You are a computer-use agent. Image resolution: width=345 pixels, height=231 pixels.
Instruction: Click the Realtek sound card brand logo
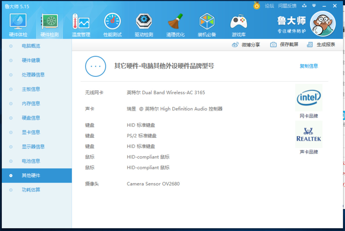pyautogui.click(x=309, y=134)
